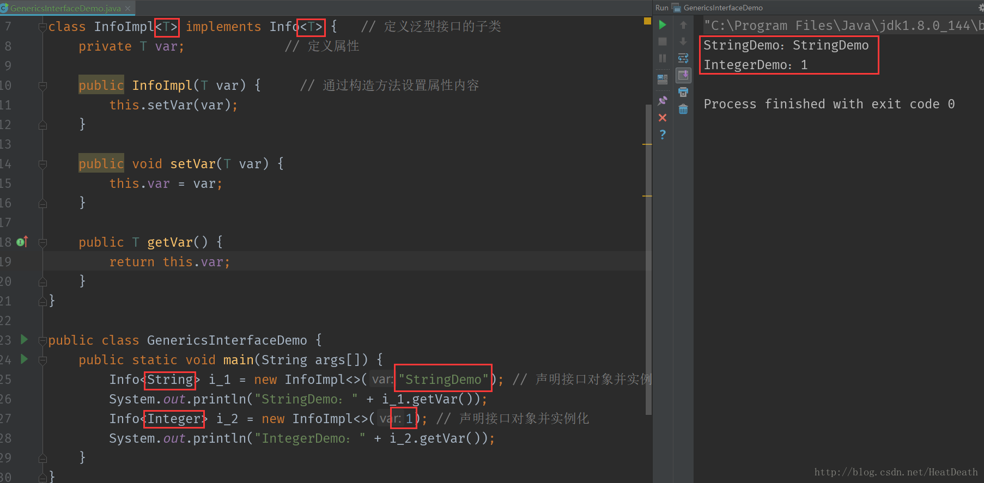Click the Integer type in Info<Integer>

[174, 419]
